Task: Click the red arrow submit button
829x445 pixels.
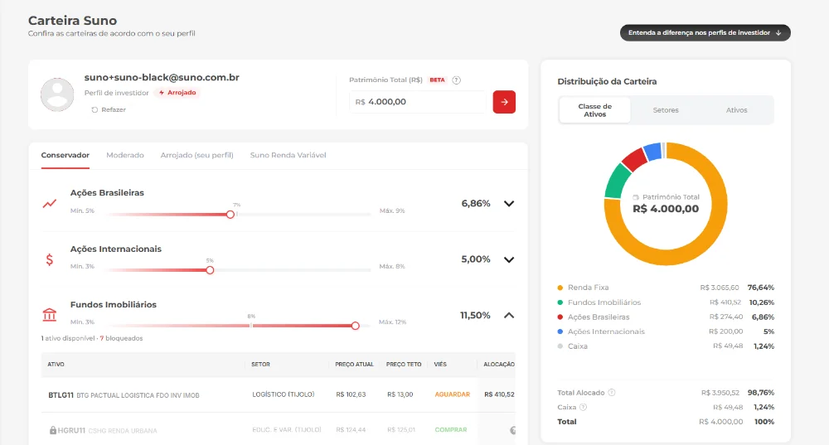Action: (504, 102)
